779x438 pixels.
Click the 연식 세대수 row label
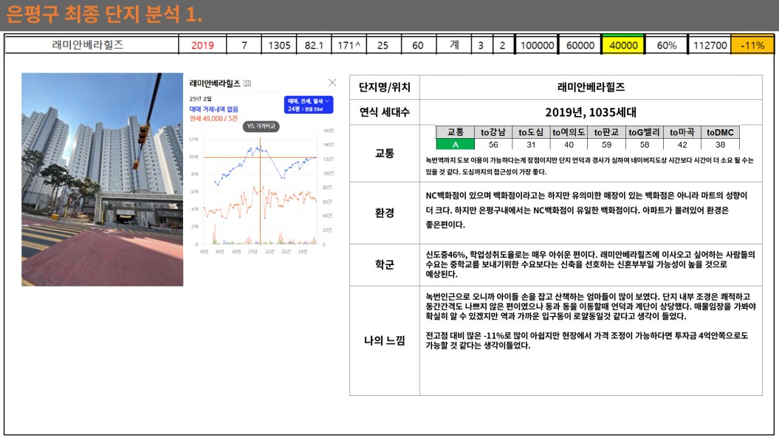point(385,112)
